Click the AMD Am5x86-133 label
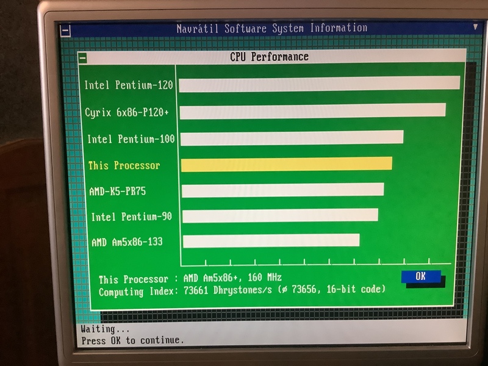 127,242
